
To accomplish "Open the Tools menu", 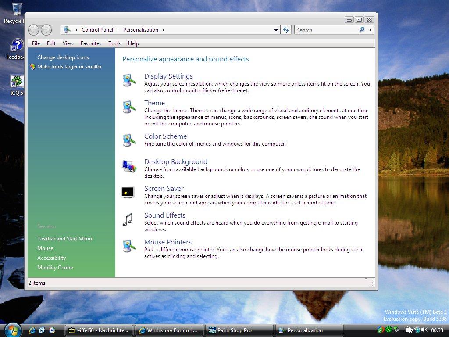I will coord(114,43).
